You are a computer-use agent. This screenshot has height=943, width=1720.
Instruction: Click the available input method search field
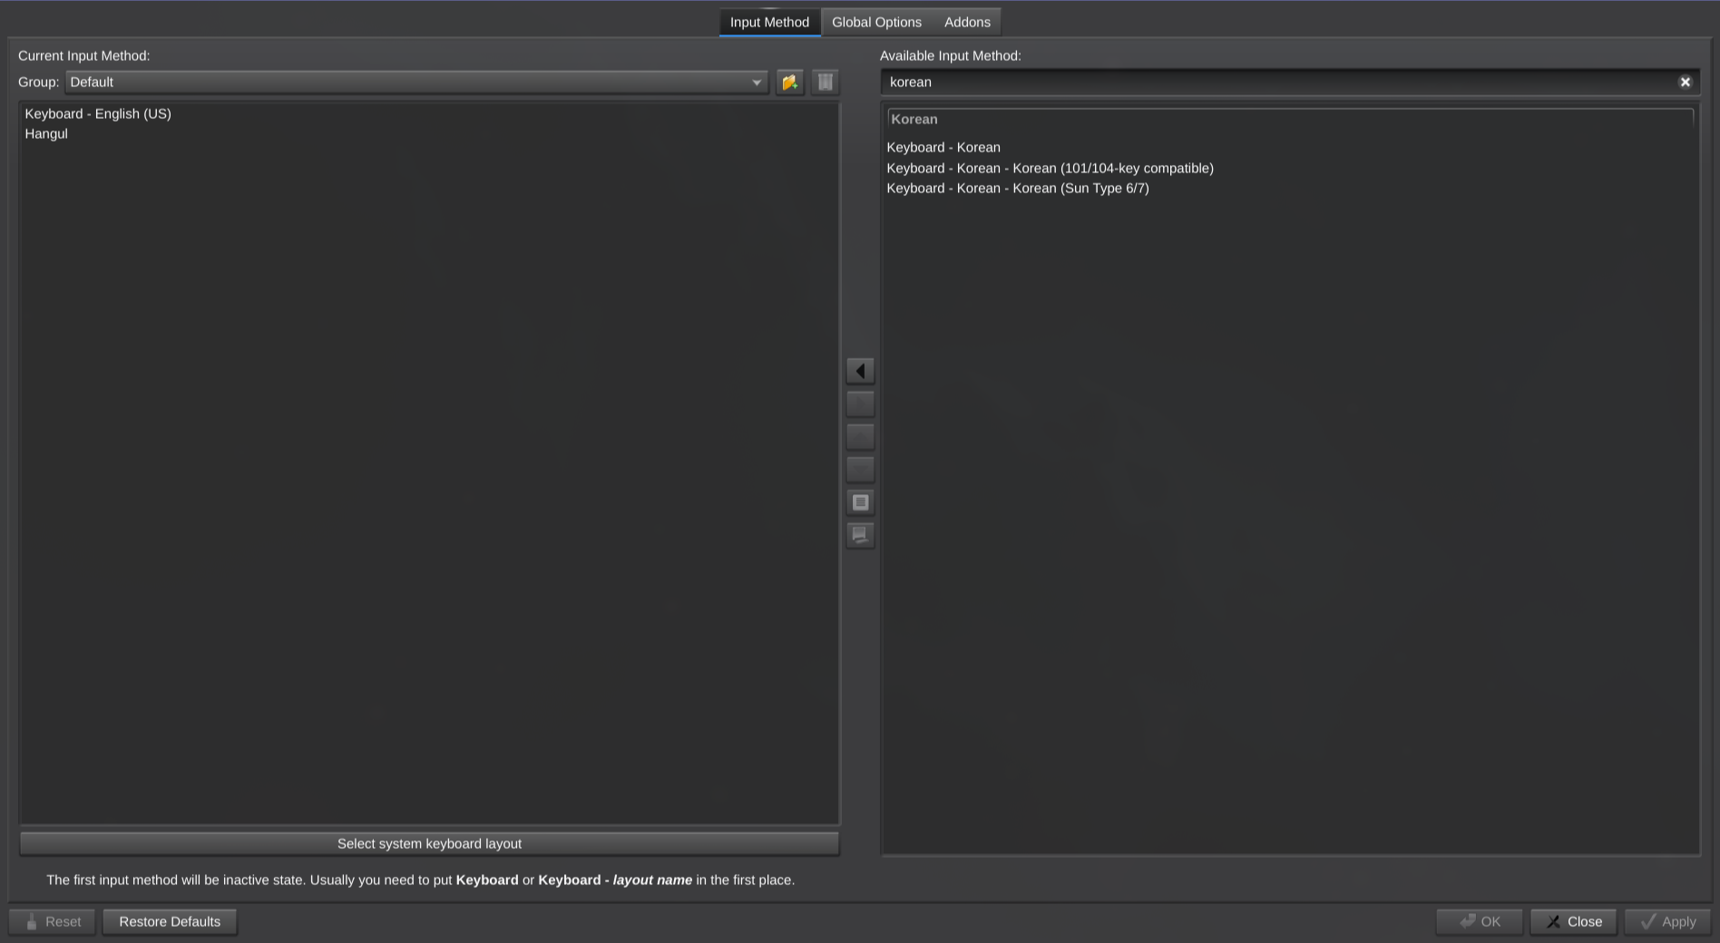[x=1279, y=83]
